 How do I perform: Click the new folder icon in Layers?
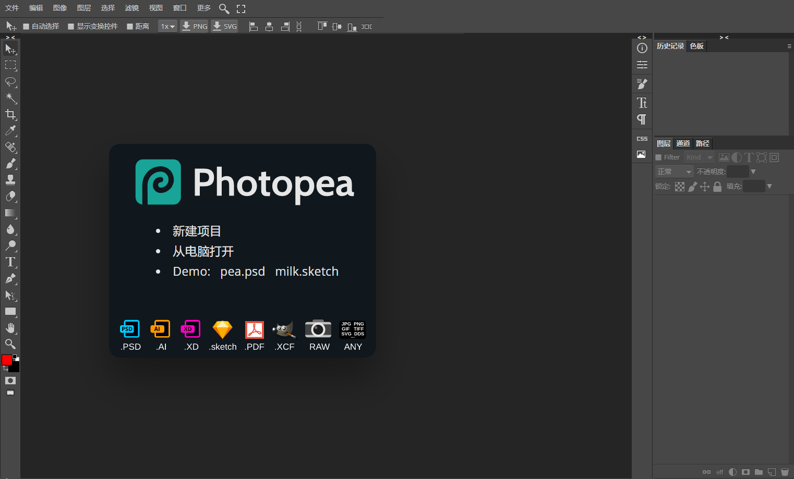point(759,472)
